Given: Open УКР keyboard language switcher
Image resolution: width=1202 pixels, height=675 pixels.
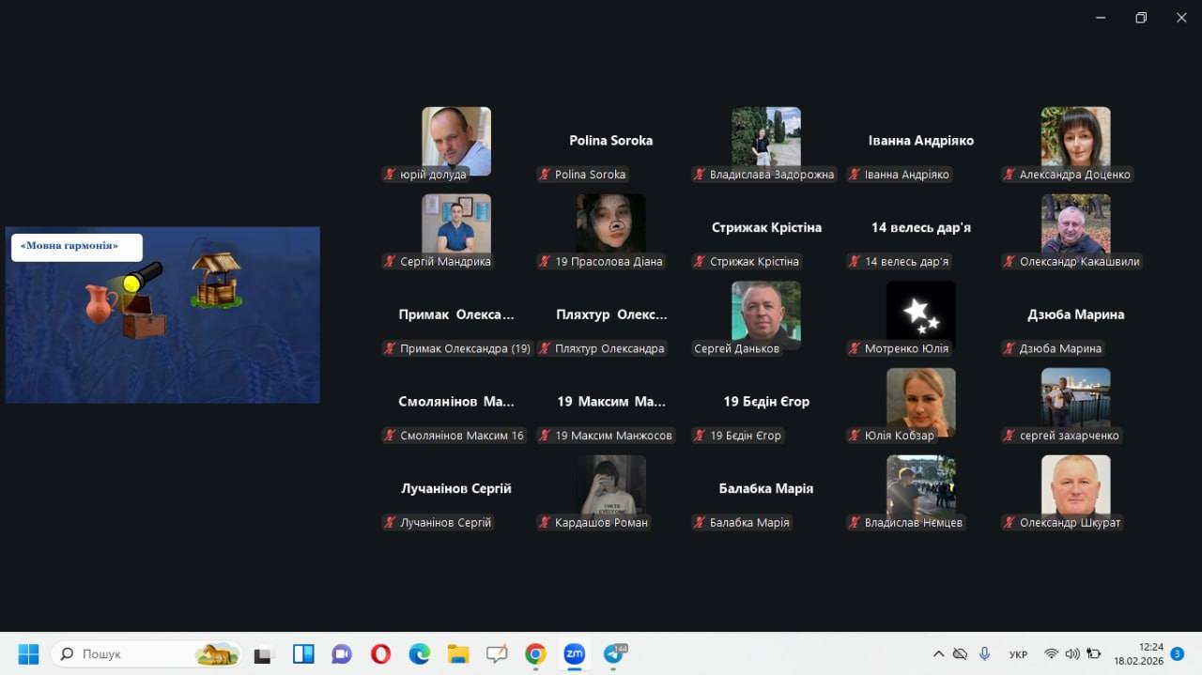Looking at the screenshot, I should coord(1017,654).
